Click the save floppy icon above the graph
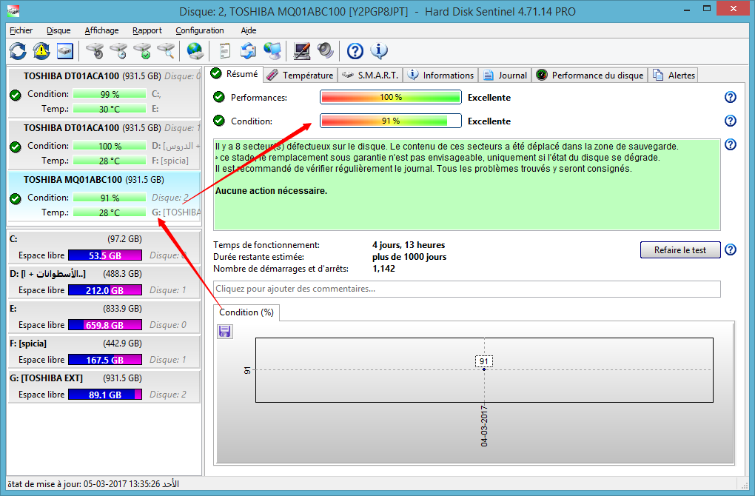This screenshot has width=755, height=496. (x=225, y=331)
